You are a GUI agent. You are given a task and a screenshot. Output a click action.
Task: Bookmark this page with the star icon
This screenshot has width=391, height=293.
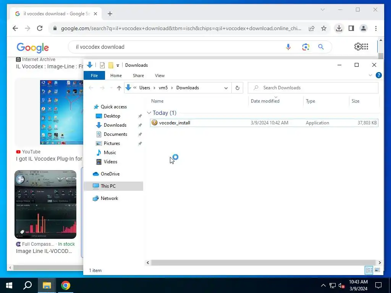(x=324, y=28)
